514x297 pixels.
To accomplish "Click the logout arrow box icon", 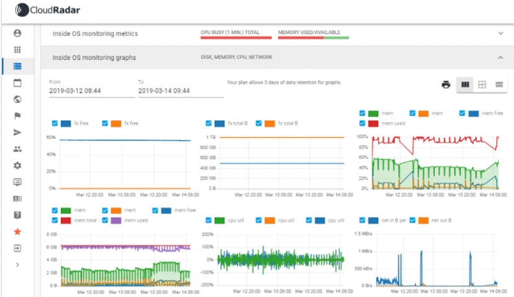I will click(x=17, y=248).
